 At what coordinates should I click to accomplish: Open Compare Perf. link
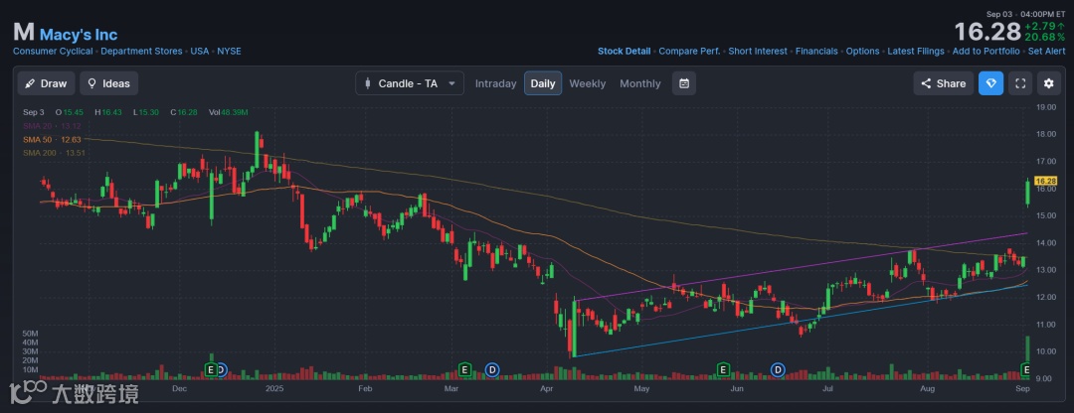[x=690, y=52]
